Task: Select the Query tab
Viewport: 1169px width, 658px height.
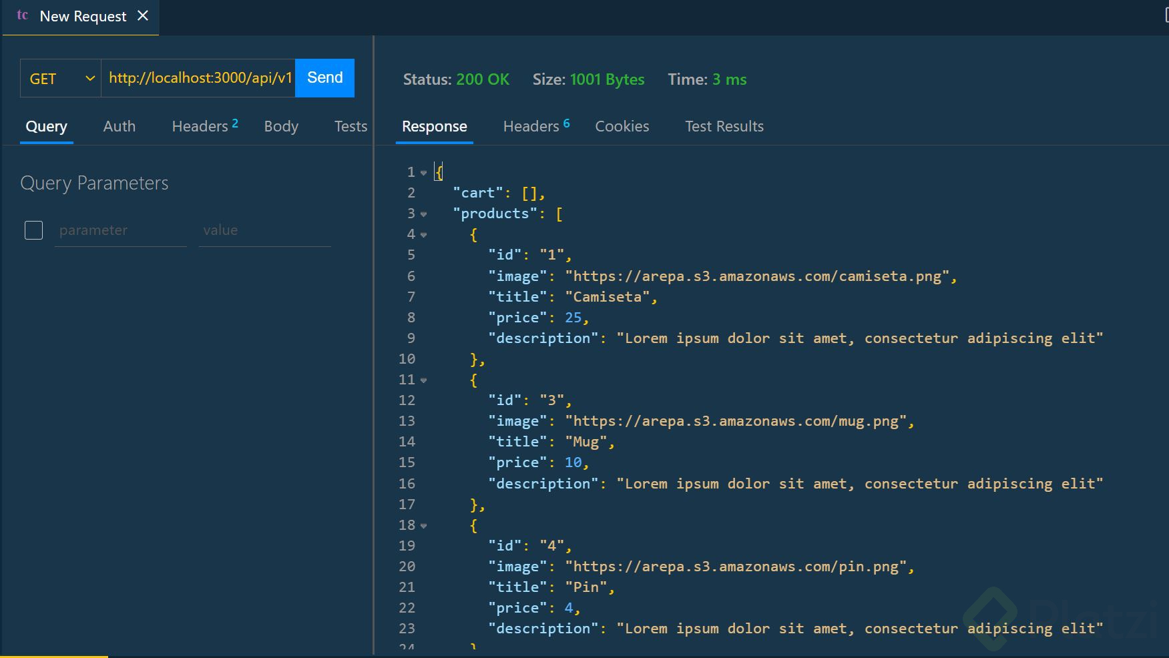Action: (46, 126)
